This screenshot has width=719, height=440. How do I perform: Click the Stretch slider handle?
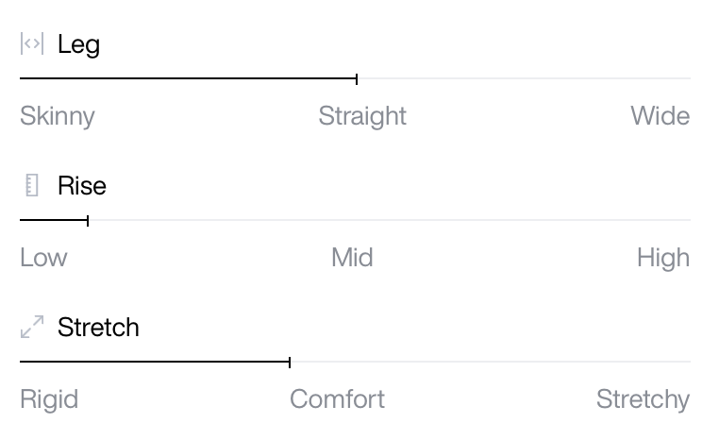[290, 362]
